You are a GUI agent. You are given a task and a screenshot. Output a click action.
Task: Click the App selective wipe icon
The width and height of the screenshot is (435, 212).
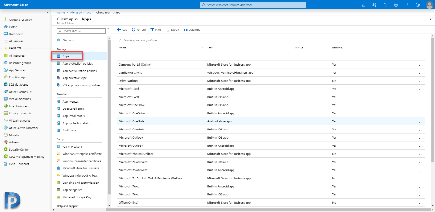(x=59, y=78)
